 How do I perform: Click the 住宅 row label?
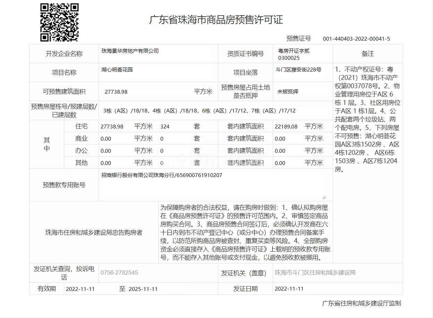[x=82, y=126]
